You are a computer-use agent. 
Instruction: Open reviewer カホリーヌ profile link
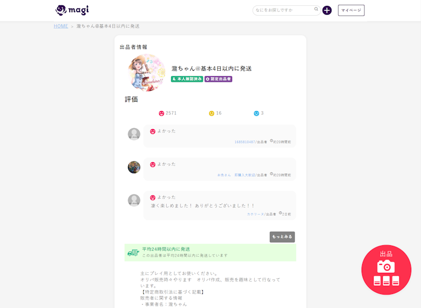click(255, 215)
